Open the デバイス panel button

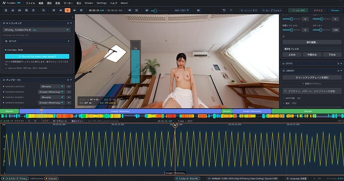[318, 10]
